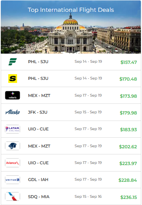Click the SDQ - MIA route
Screen dimensions: 142x205
tap(39, 197)
